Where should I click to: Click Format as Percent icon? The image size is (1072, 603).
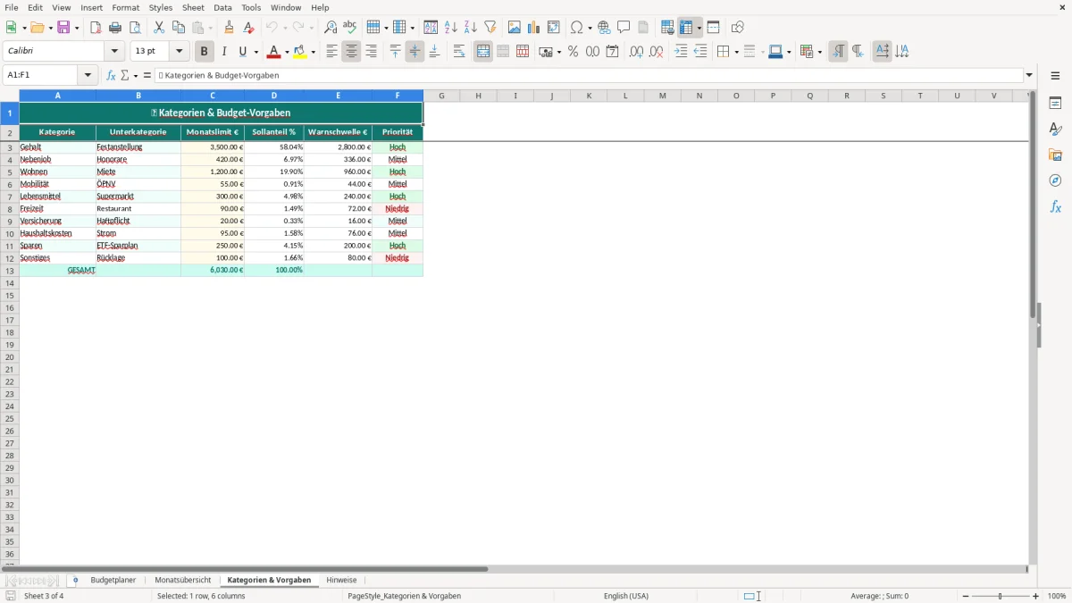pos(573,52)
